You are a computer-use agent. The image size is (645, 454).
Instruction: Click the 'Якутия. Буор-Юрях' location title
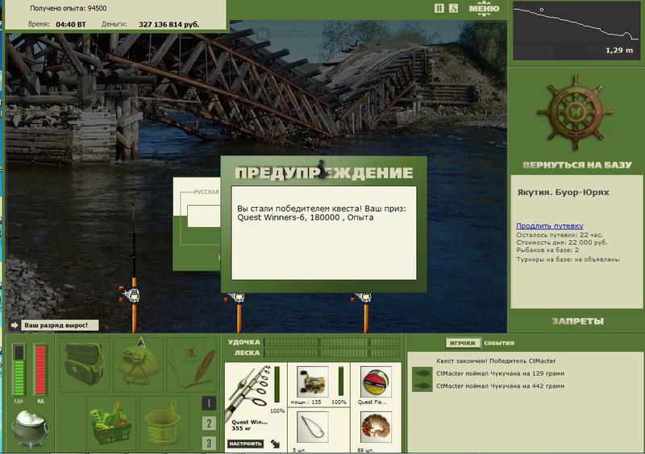coord(563,192)
